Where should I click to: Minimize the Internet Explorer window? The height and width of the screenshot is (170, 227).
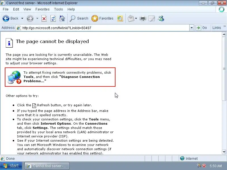coord(203,3)
